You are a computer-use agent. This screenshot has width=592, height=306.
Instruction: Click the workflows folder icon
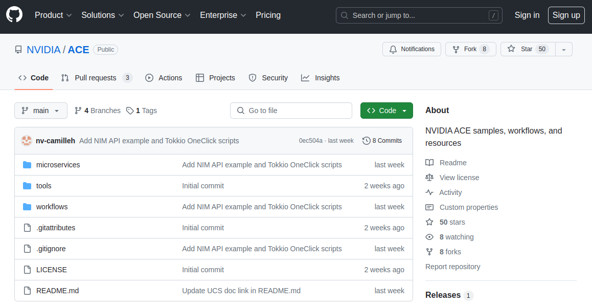tap(27, 207)
